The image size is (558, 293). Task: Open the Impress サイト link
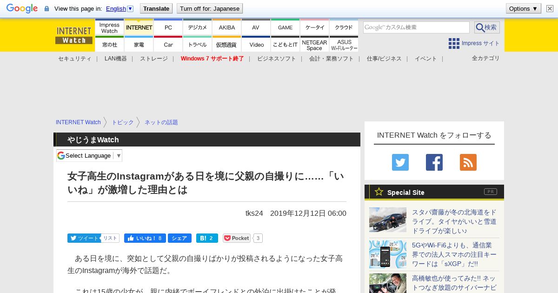tap(480, 43)
